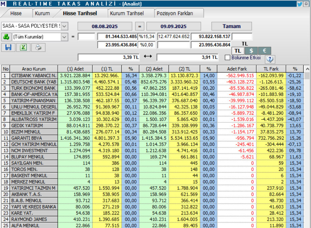Select the AKBANK T.A.S. row
The image size is (311, 228).
click(x=153, y=194)
